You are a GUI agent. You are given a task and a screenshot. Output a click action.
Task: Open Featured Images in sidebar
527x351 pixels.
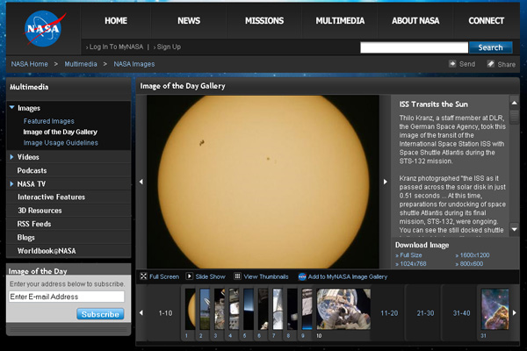[48, 121]
